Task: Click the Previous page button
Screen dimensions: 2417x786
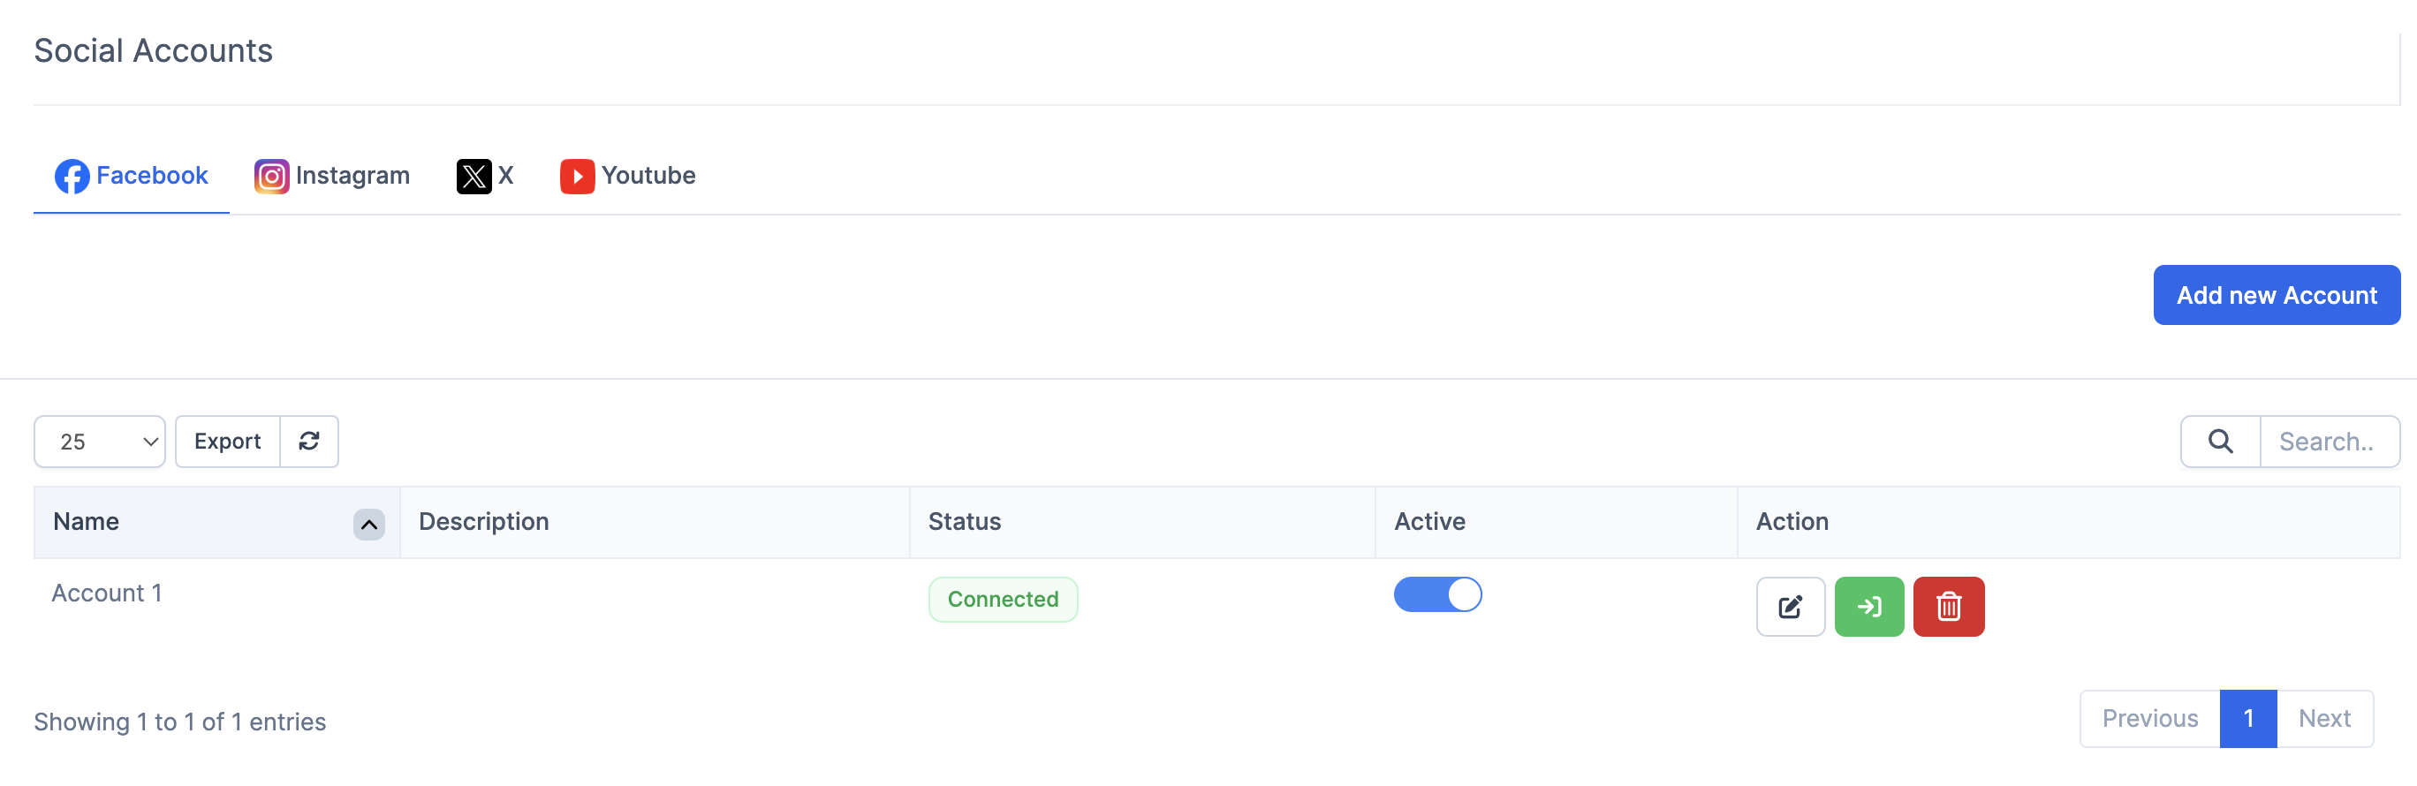Action: click(2148, 719)
